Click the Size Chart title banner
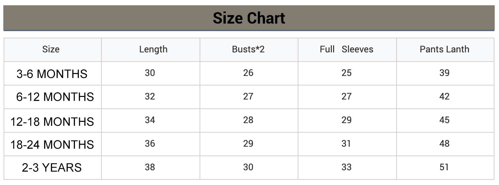 pyautogui.click(x=249, y=18)
